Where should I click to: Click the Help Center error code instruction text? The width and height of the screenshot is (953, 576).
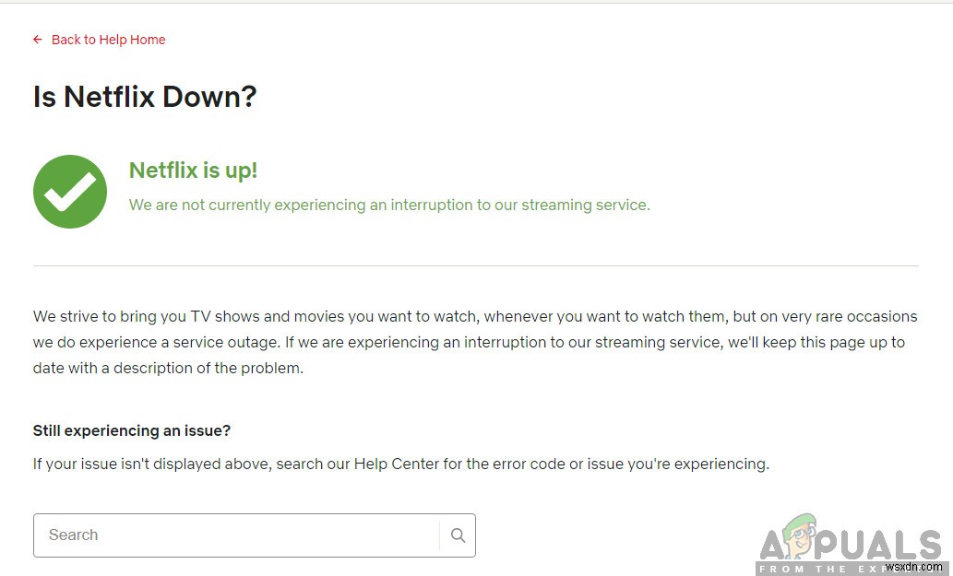tap(399, 464)
